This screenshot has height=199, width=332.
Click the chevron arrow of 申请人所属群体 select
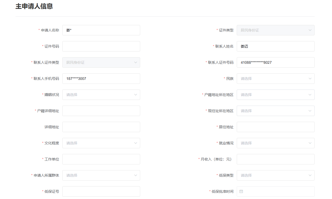pos(135,175)
